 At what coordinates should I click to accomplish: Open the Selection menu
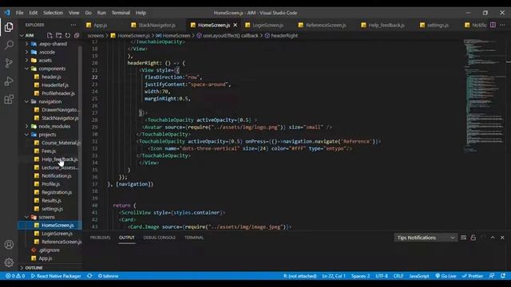click(x=53, y=13)
